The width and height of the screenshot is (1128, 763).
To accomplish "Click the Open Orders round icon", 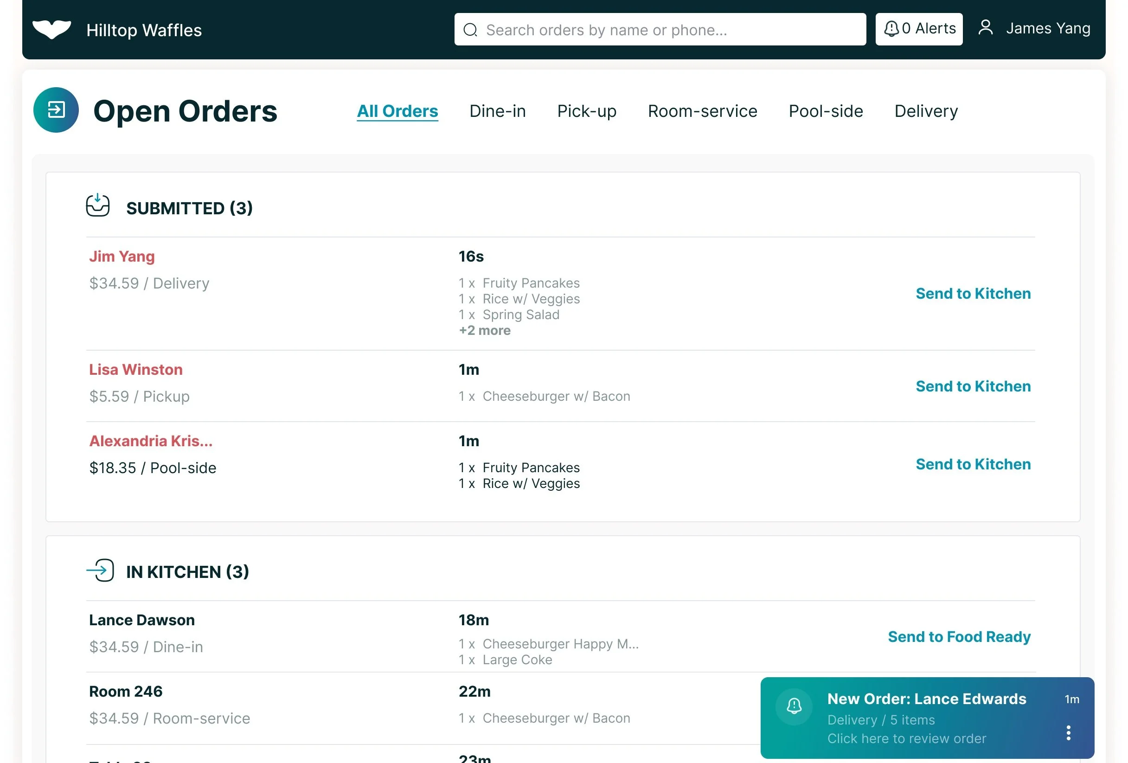I will 56,110.
